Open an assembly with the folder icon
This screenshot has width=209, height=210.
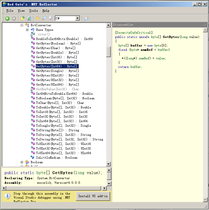23,18
